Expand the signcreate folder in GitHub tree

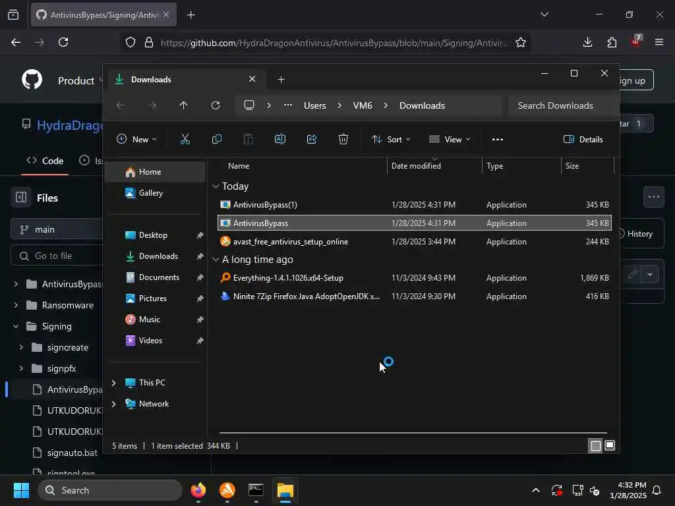(x=21, y=347)
